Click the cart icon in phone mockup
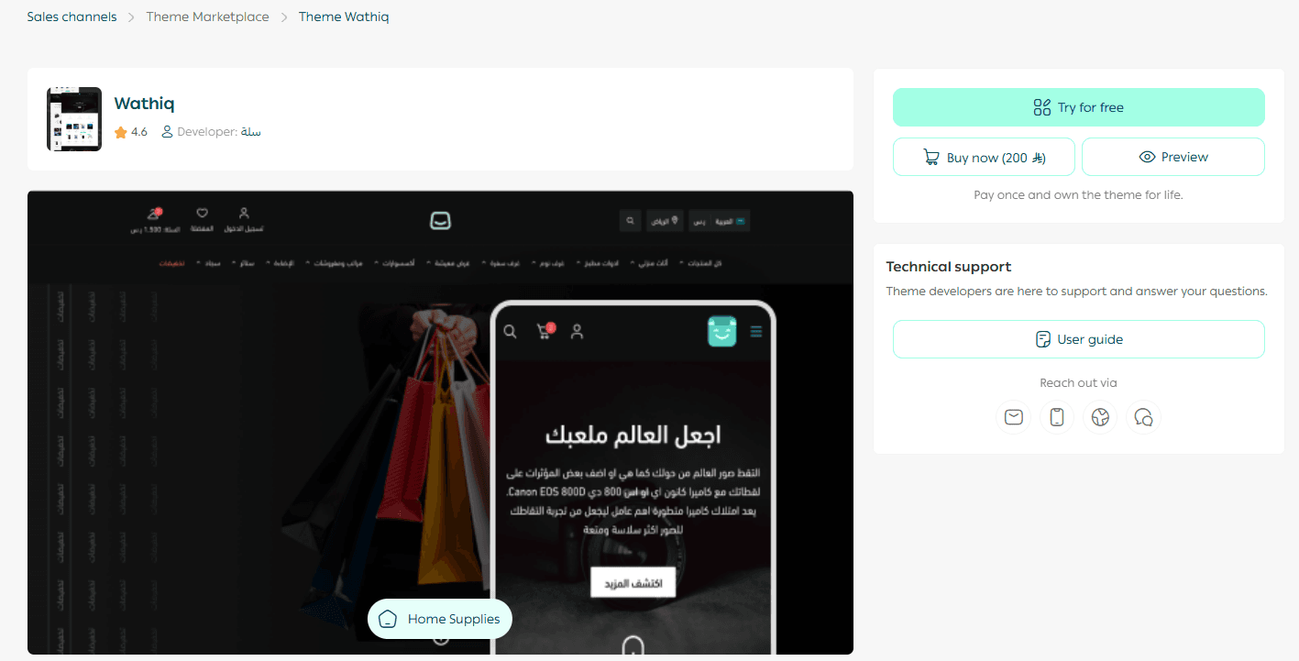Screen dimensions: 1299x661 [545, 331]
